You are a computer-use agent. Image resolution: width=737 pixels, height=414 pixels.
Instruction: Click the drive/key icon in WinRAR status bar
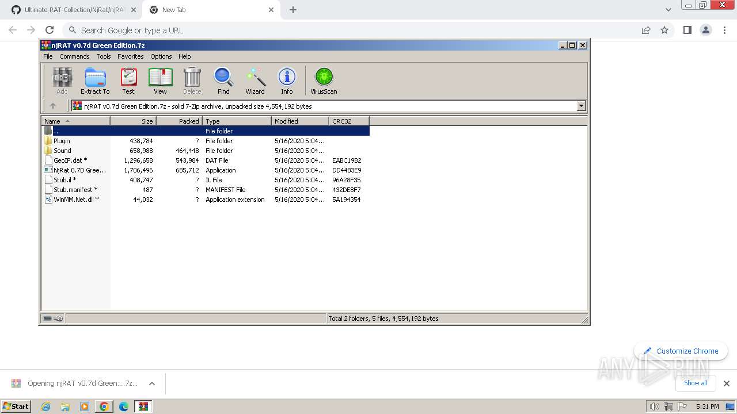[53, 319]
